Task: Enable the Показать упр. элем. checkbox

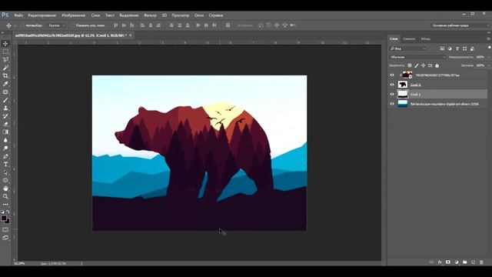Action: pyautogui.click(x=73, y=25)
